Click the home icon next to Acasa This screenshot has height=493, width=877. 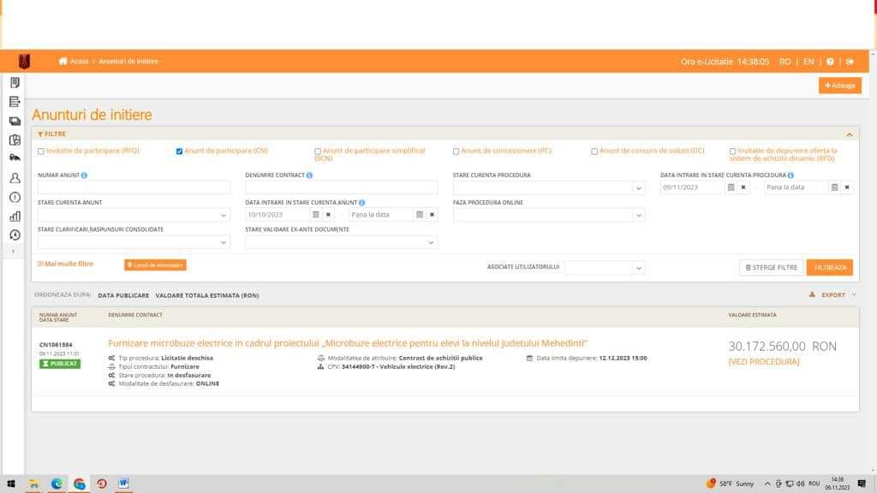point(63,61)
